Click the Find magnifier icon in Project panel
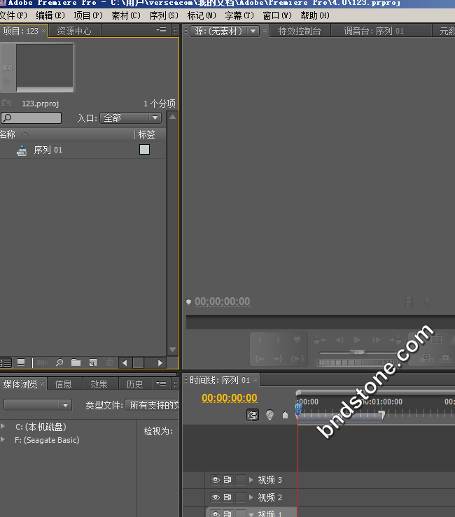 59,362
